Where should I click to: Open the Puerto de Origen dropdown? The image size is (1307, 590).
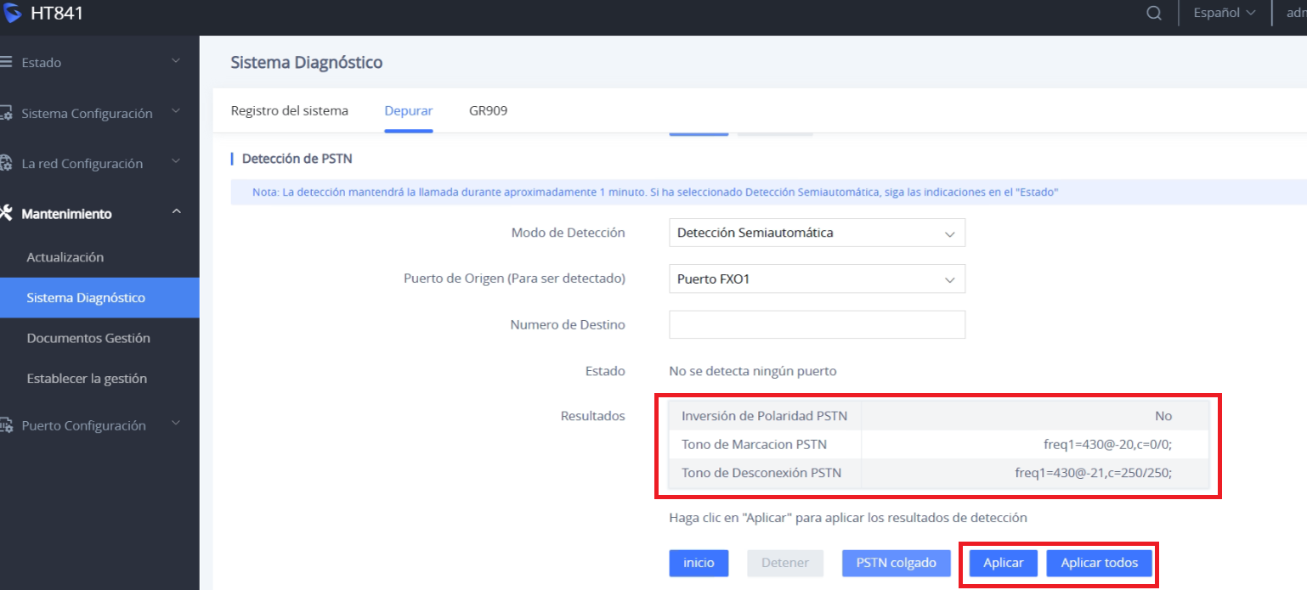817,278
